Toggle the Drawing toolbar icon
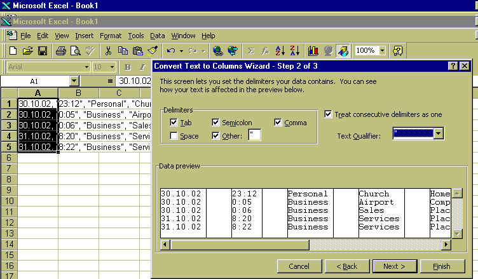This screenshot has height=279, width=478. (343, 51)
